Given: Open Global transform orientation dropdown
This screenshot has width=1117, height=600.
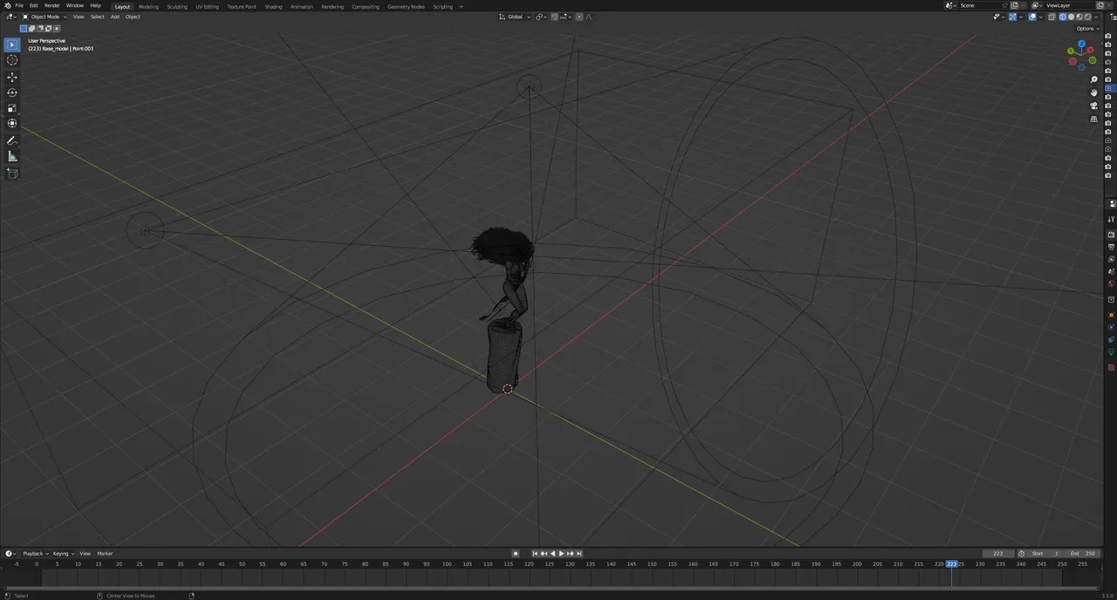Looking at the screenshot, I should (x=515, y=17).
